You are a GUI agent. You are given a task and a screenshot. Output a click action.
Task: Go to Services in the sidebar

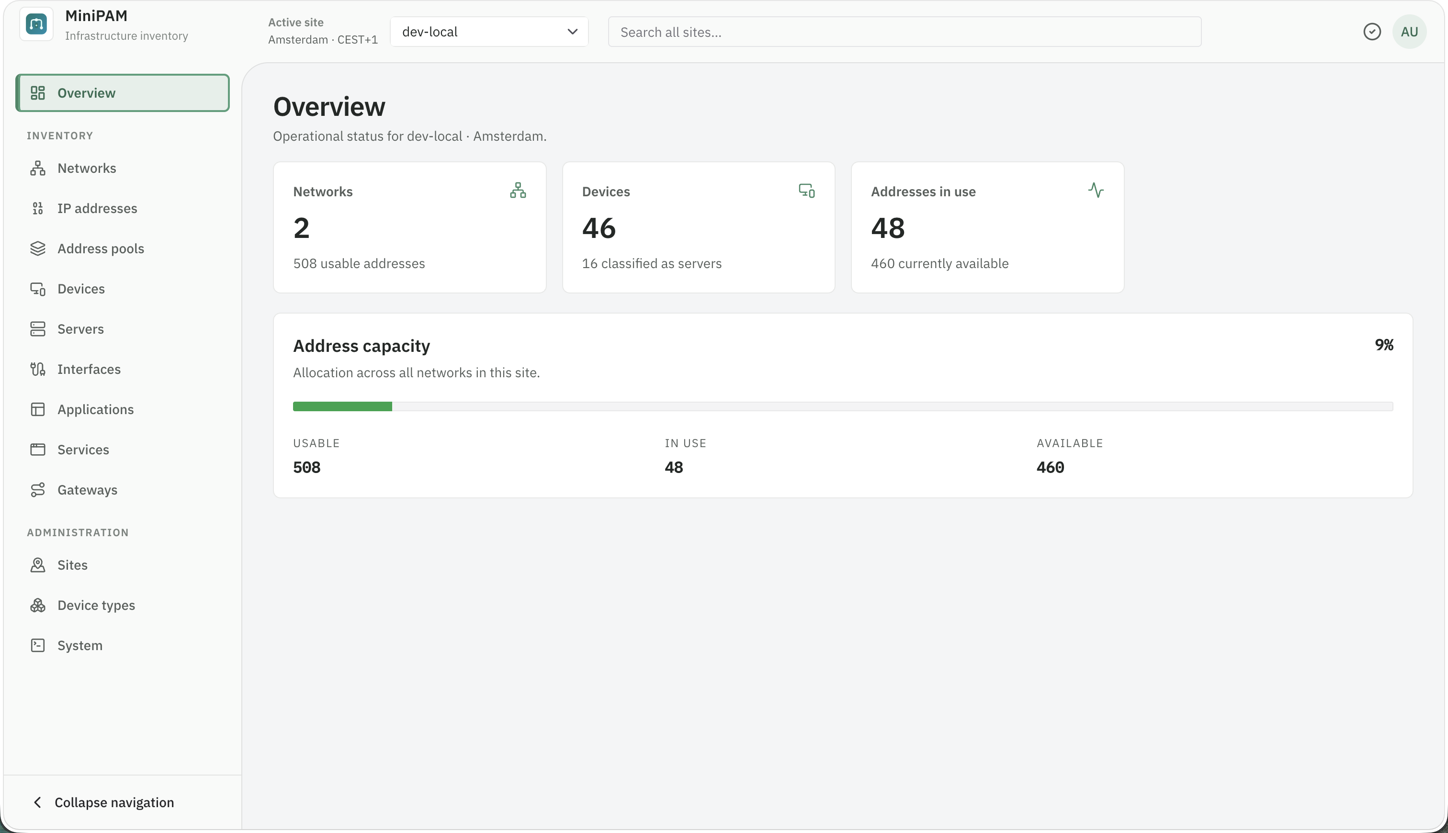coord(123,450)
